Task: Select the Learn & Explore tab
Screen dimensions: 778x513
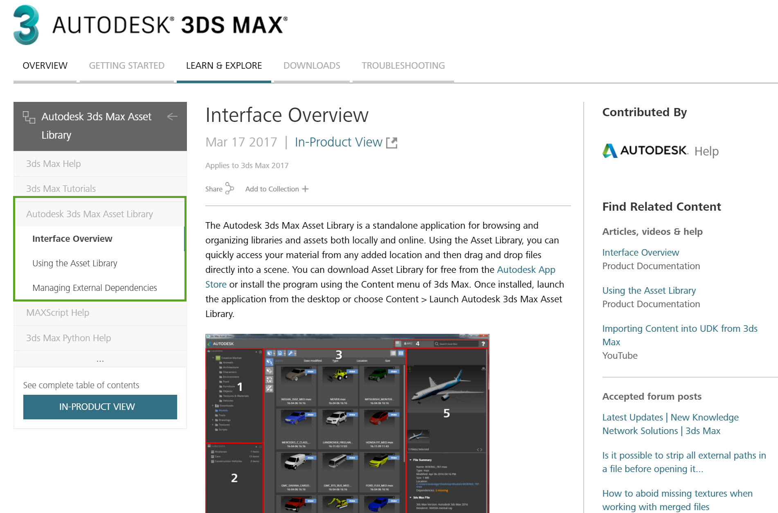Action: click(x=224, y=65)
